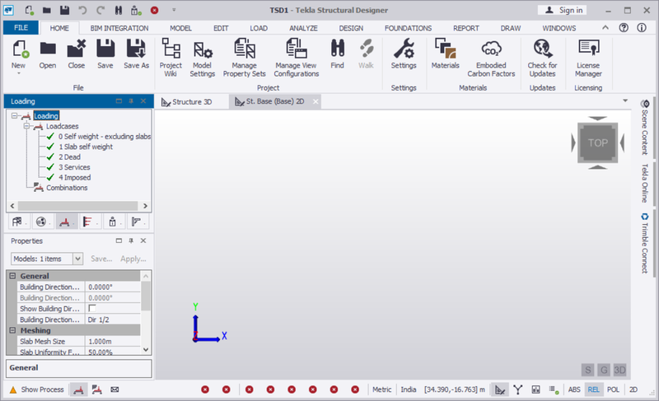The image size is (659, 401).
Task: Click Show Process in the status bar
Action: pyautogui.click(x=37, y=389)
